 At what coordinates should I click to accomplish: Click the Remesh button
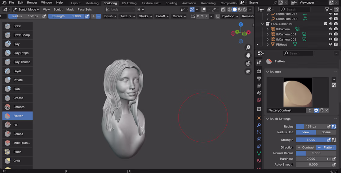click(x=247, y=16)
